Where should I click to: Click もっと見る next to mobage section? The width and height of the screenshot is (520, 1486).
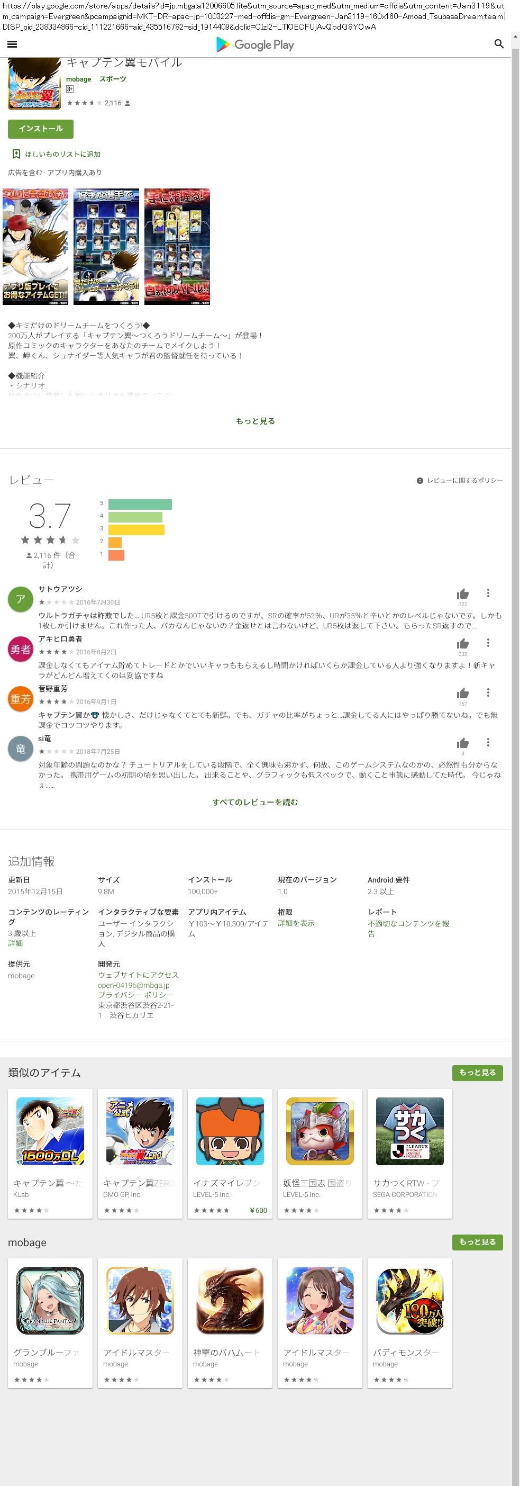point(477,1241)
